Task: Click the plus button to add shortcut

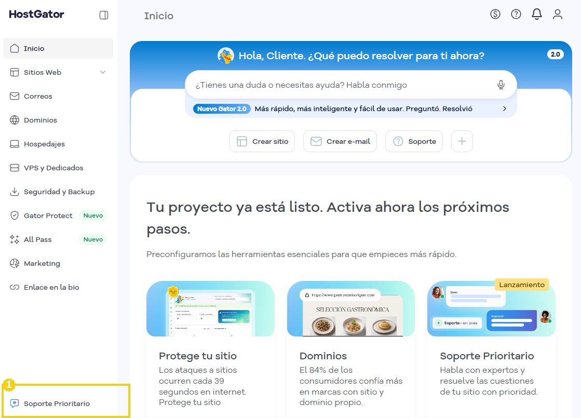Action: click(x=462, y=141)
